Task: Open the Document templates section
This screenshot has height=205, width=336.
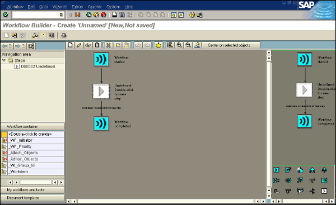Action: click(x=33, y=198)
